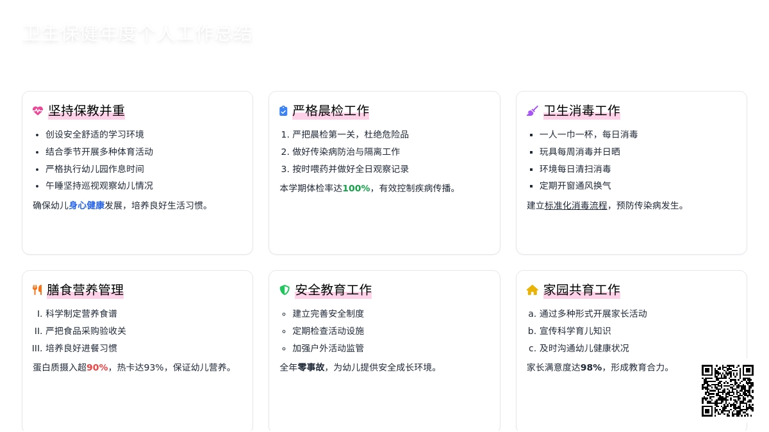Click the 家园共育工作 heading
The image size is (769, 432).
tap(582, 290)
